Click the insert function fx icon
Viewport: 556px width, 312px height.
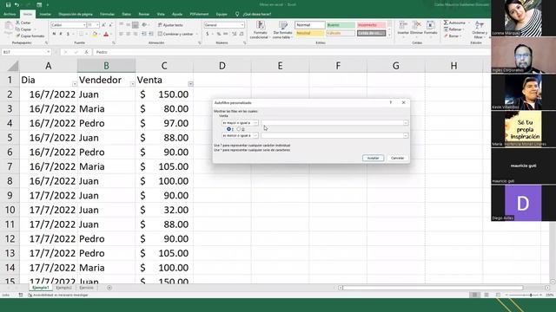tap(86, 52)
